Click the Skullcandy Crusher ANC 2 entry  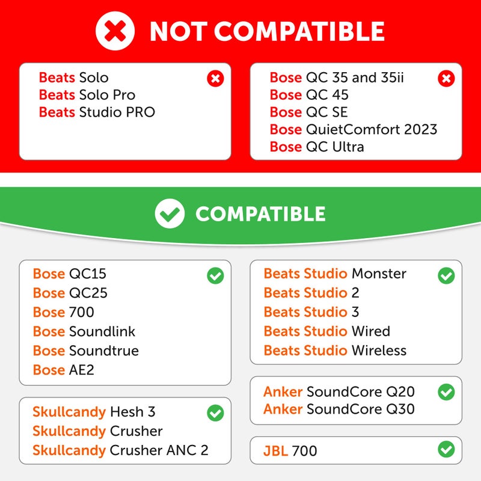[x=120, y=450]
